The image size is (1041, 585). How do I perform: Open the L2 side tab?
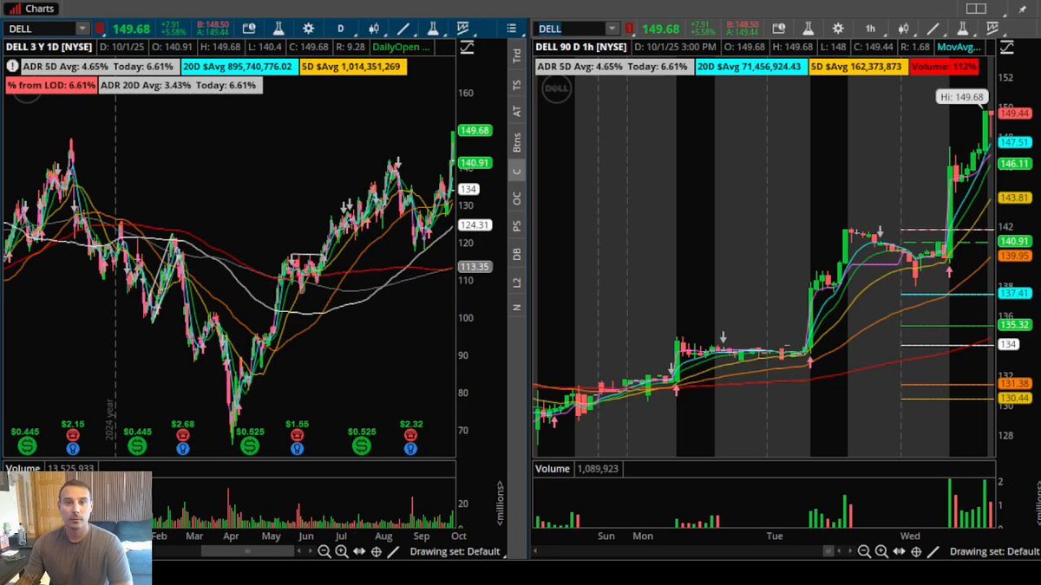[x=517, y=283]
